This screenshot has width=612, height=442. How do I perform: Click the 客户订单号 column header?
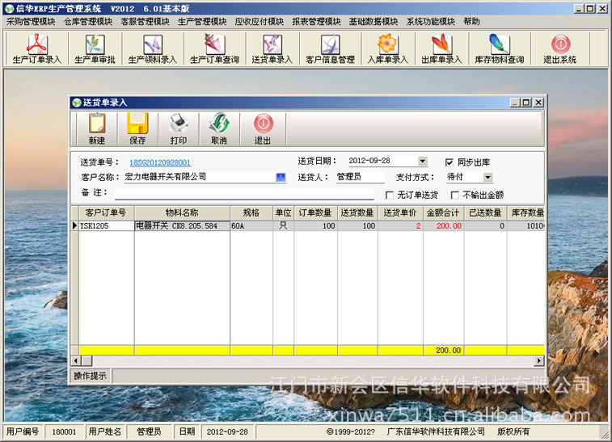pyautogui.click(x=105, y=213)
